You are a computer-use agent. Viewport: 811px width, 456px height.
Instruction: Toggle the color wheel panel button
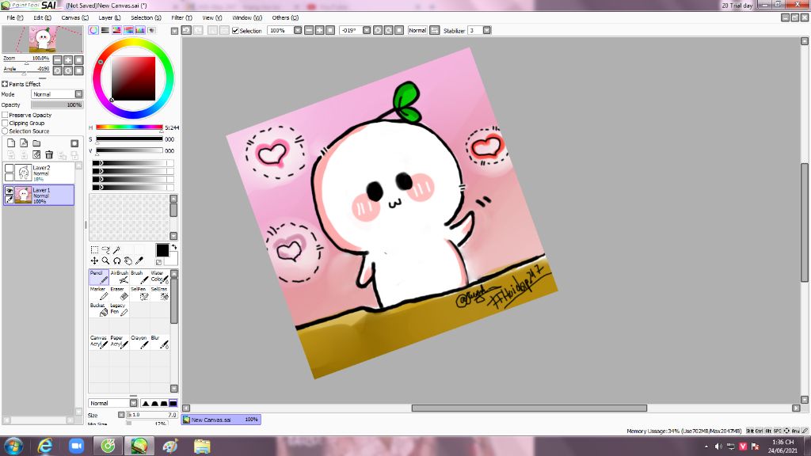click(93, 31)
